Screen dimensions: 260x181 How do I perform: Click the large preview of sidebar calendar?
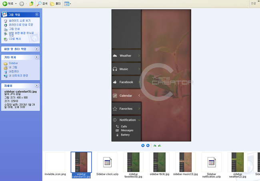[x=151, y=75]
